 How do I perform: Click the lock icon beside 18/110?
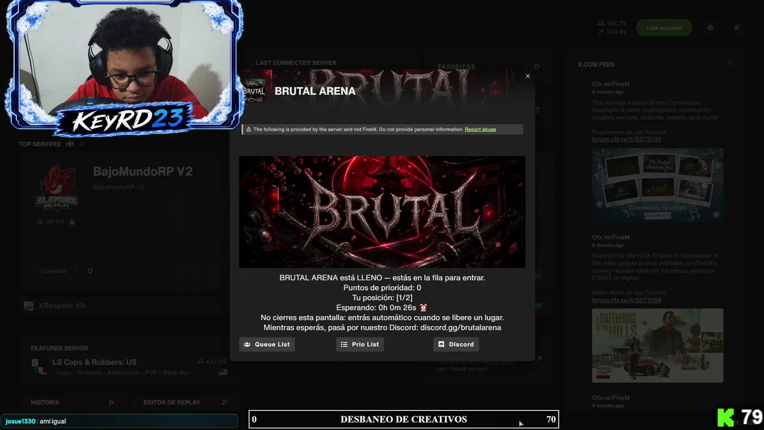point(72,222)
